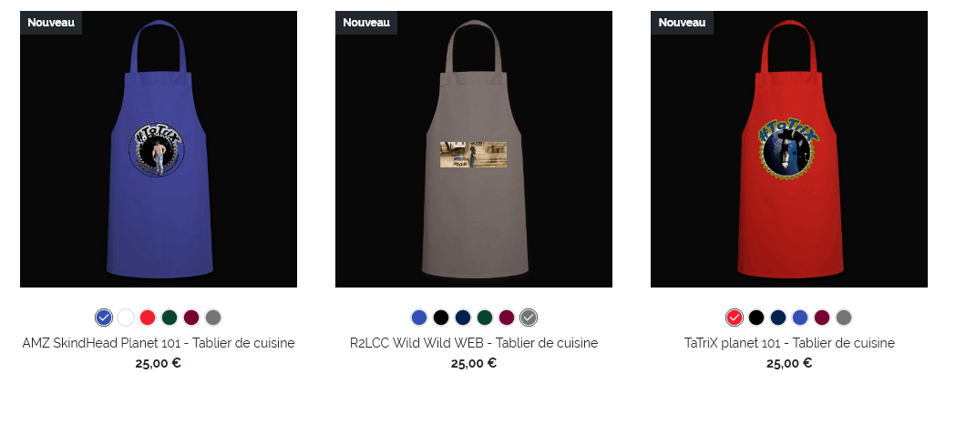Open TaTriX planet 101 product title link
The height and width of the screenshot is (434, 956).
click(x=789, y=343)
